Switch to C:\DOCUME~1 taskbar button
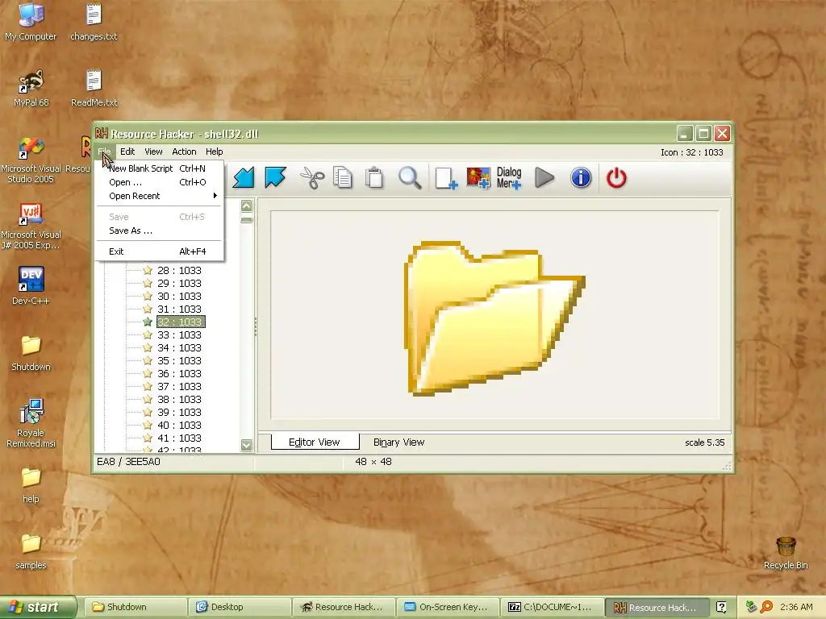 pos(552,607)
